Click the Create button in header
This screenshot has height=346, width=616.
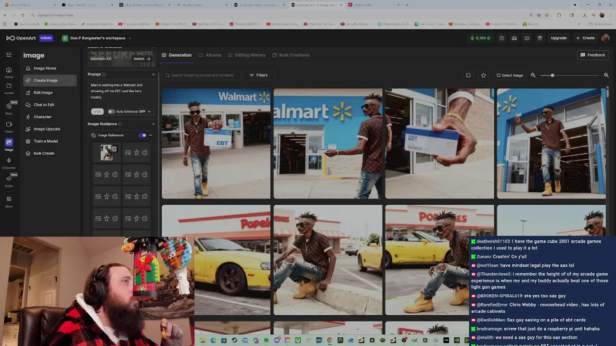coord(585,38)
